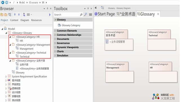Click the new diagram icon in Browser toolbar
Image resolution: width=181 pixels, height=102 pixels.
click(10, 15)
